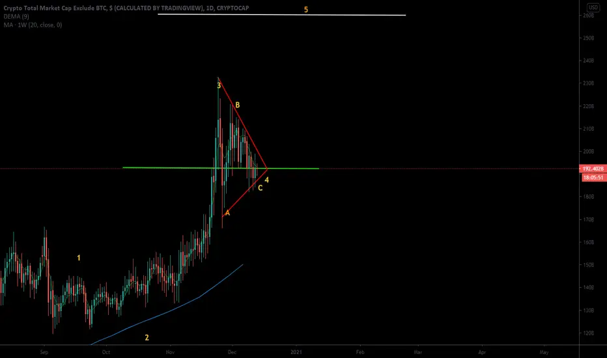Screen dimensions: 607x358
Task: Click the 230B price axis label
Action: [x=588, y=83]
